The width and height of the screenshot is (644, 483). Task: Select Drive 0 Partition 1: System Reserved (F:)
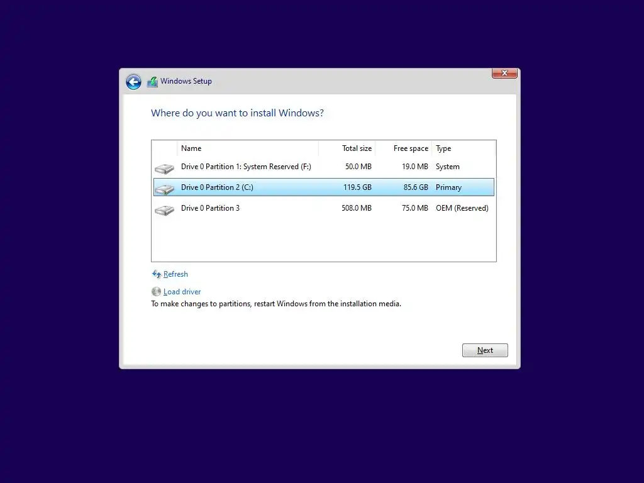pyautogui.click(x=324, y=167)
